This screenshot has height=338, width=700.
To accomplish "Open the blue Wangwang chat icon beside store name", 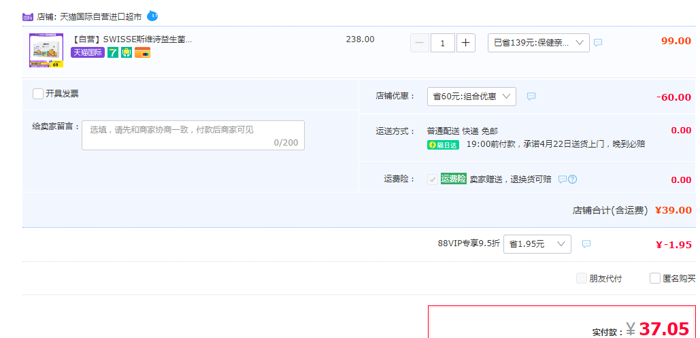I will [x=152, y=16].
